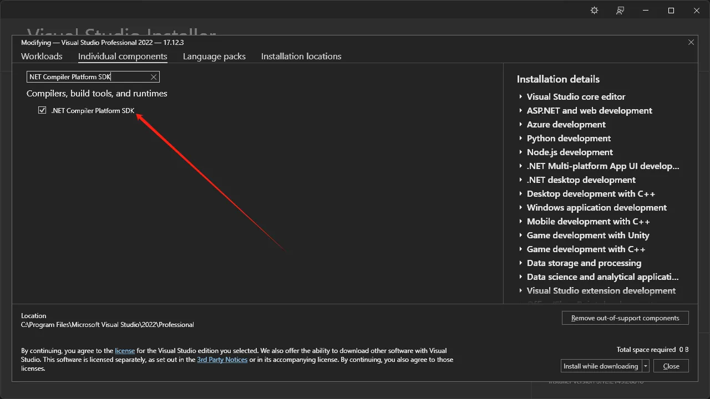Go to Installation locations tab
The width and height of the screenshot is (710, 399).
(x=301, y=57)
